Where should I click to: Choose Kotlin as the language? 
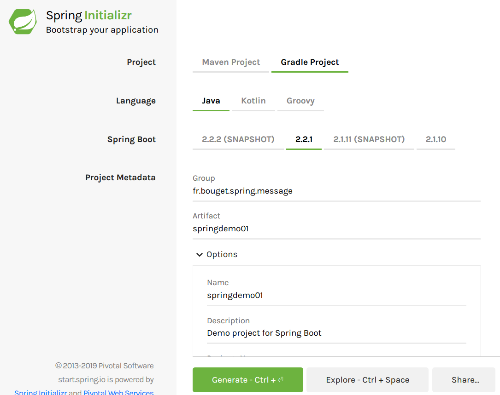click(x=253, y=101)
